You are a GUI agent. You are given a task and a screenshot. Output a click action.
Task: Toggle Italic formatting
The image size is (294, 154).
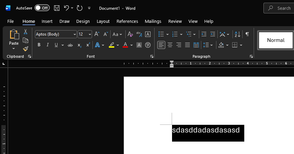pyautogui.click(x=48, y=45)
